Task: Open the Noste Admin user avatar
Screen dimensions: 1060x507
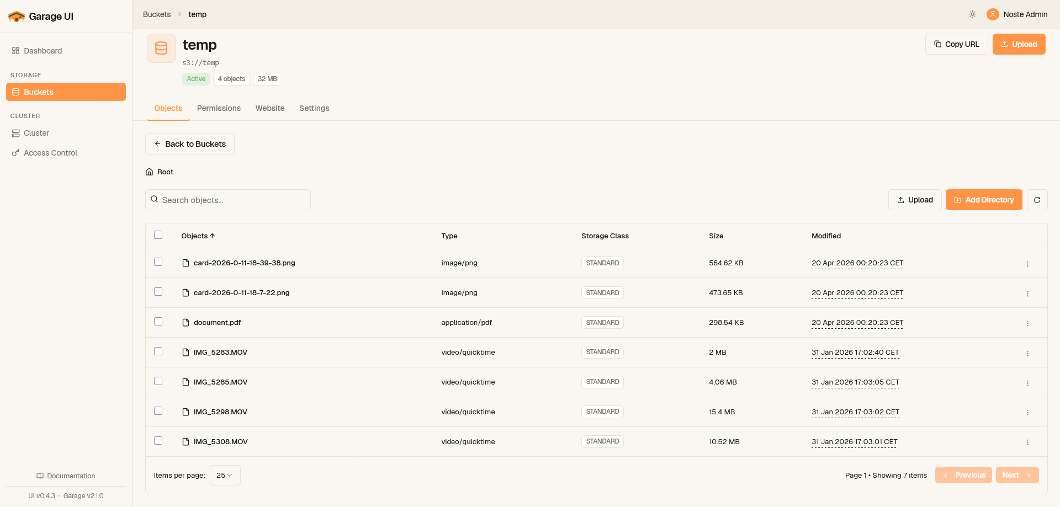Action: click(993, 14)
